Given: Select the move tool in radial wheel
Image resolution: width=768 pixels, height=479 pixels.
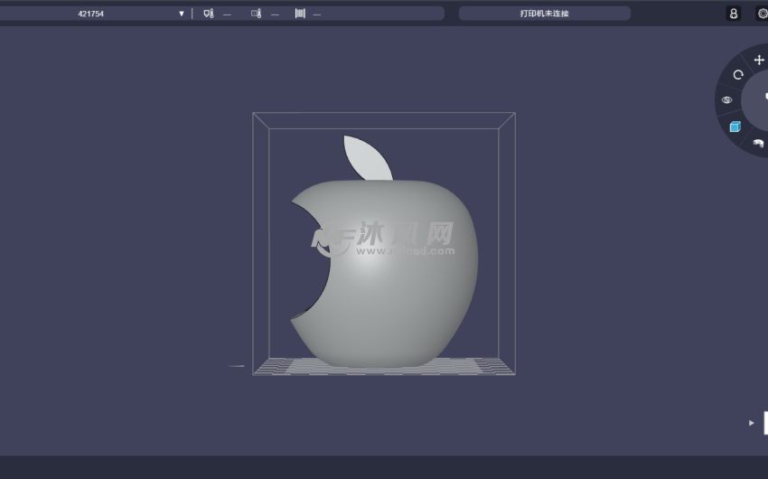Looking at the screenshot, I should click(x=758, y=60).
